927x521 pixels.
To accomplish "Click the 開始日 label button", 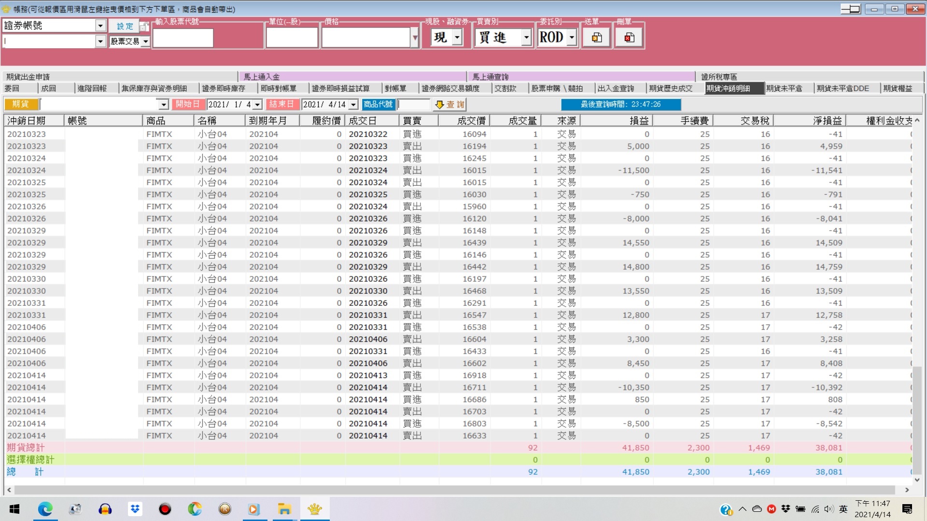I will (x=187, y=104).
